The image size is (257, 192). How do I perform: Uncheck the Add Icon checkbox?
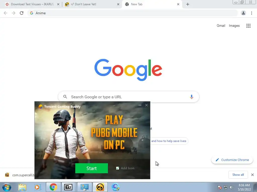[117, 168]
